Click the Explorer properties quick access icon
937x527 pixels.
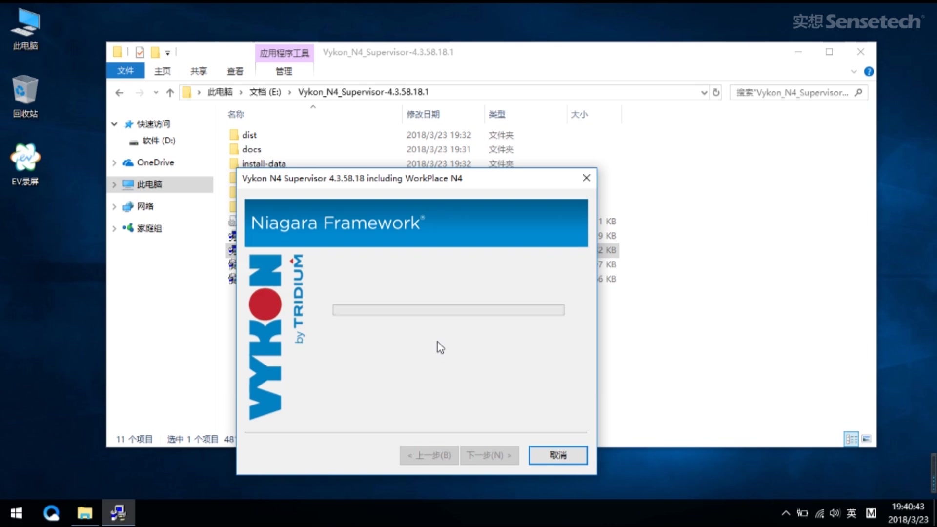(140, 52)
